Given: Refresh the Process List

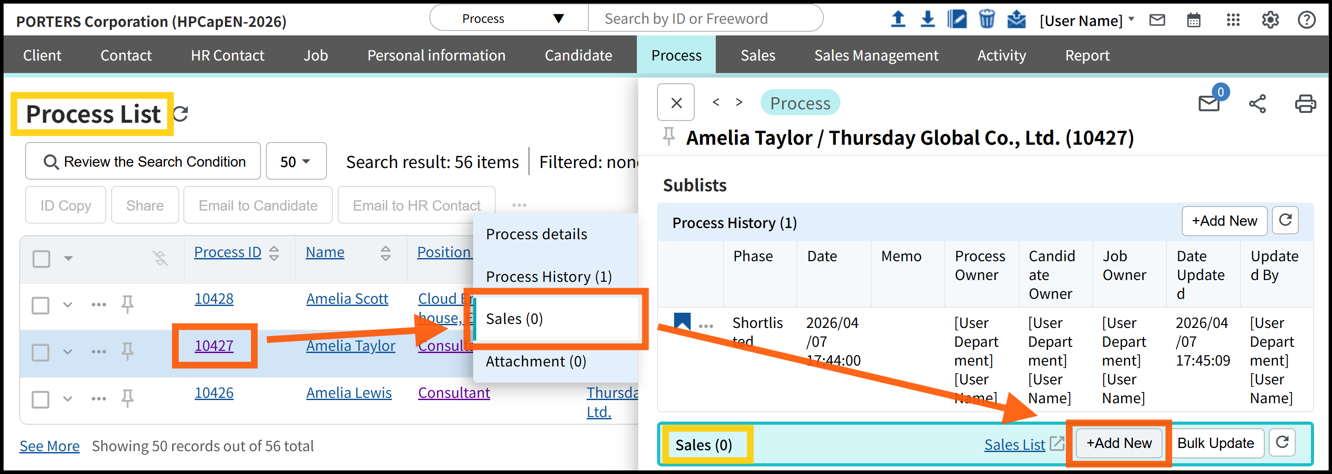Looking at the screenshot, I should click(x=180, y=114).
